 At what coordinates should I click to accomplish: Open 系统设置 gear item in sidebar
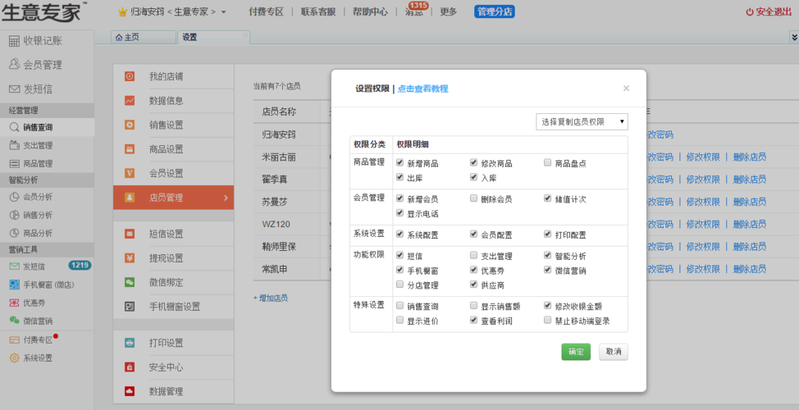(31, 358)
